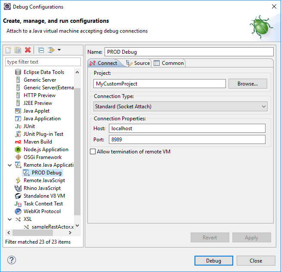Switch to the Source tab

point(138,63)
